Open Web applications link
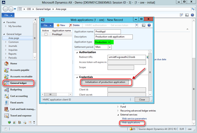 131,123
